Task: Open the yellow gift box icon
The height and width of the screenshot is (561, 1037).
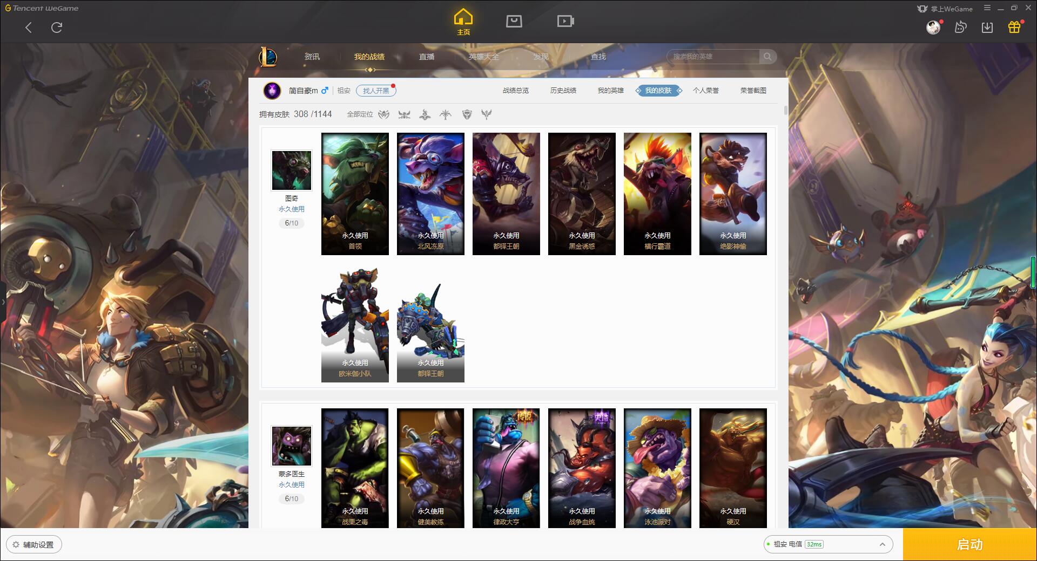Action: click(1014, 27)
